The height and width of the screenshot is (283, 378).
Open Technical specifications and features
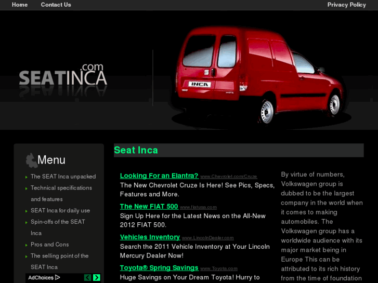coord(61,193)
